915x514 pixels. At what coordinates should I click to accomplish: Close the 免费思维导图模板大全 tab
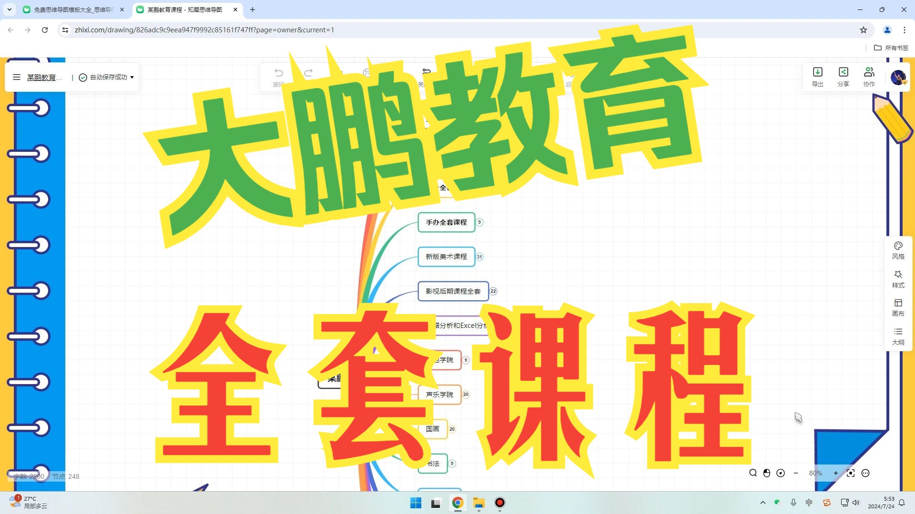pyautogui.click(x=122, y=10)
